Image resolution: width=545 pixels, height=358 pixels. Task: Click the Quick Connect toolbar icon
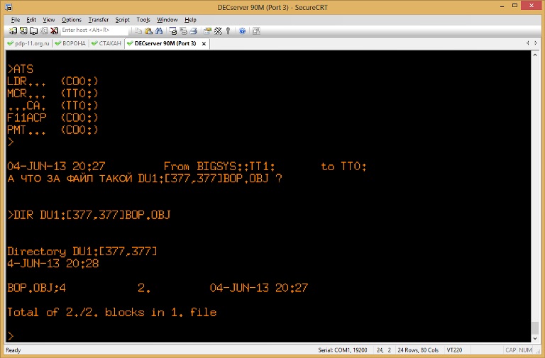pyautogui.click(x=23, y=31)
